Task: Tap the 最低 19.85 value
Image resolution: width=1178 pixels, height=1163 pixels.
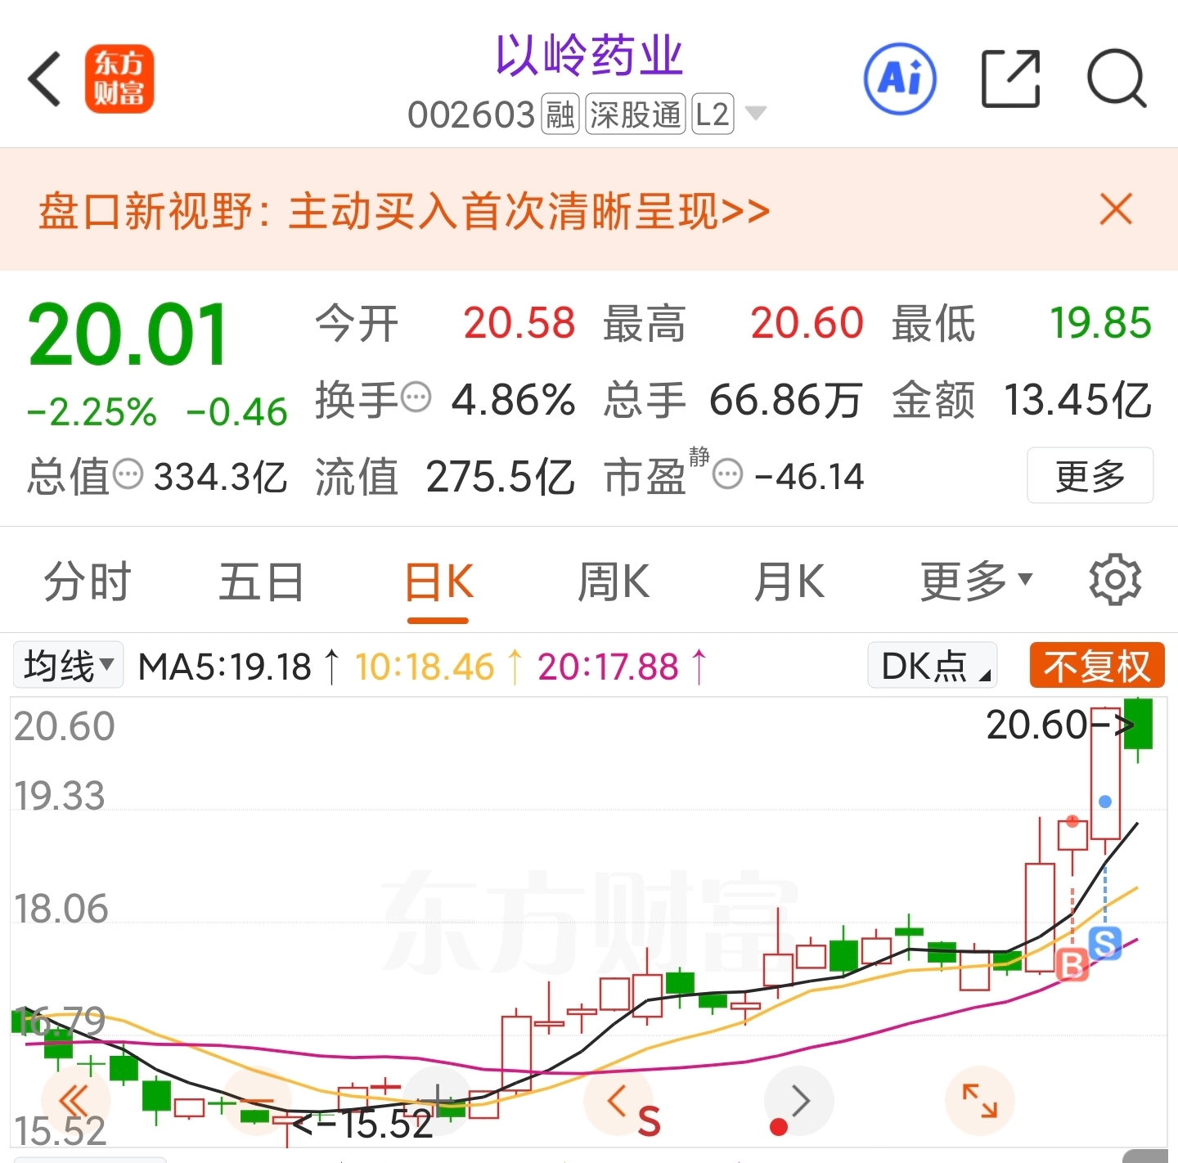Action: point(1100,323)
